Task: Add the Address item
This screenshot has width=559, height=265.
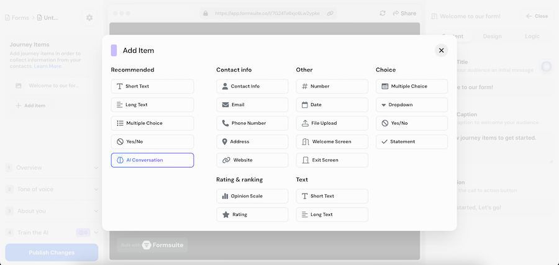Action: tap(252, 141)
